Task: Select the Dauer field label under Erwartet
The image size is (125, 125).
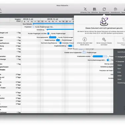Action: click(x=119, y=79)
